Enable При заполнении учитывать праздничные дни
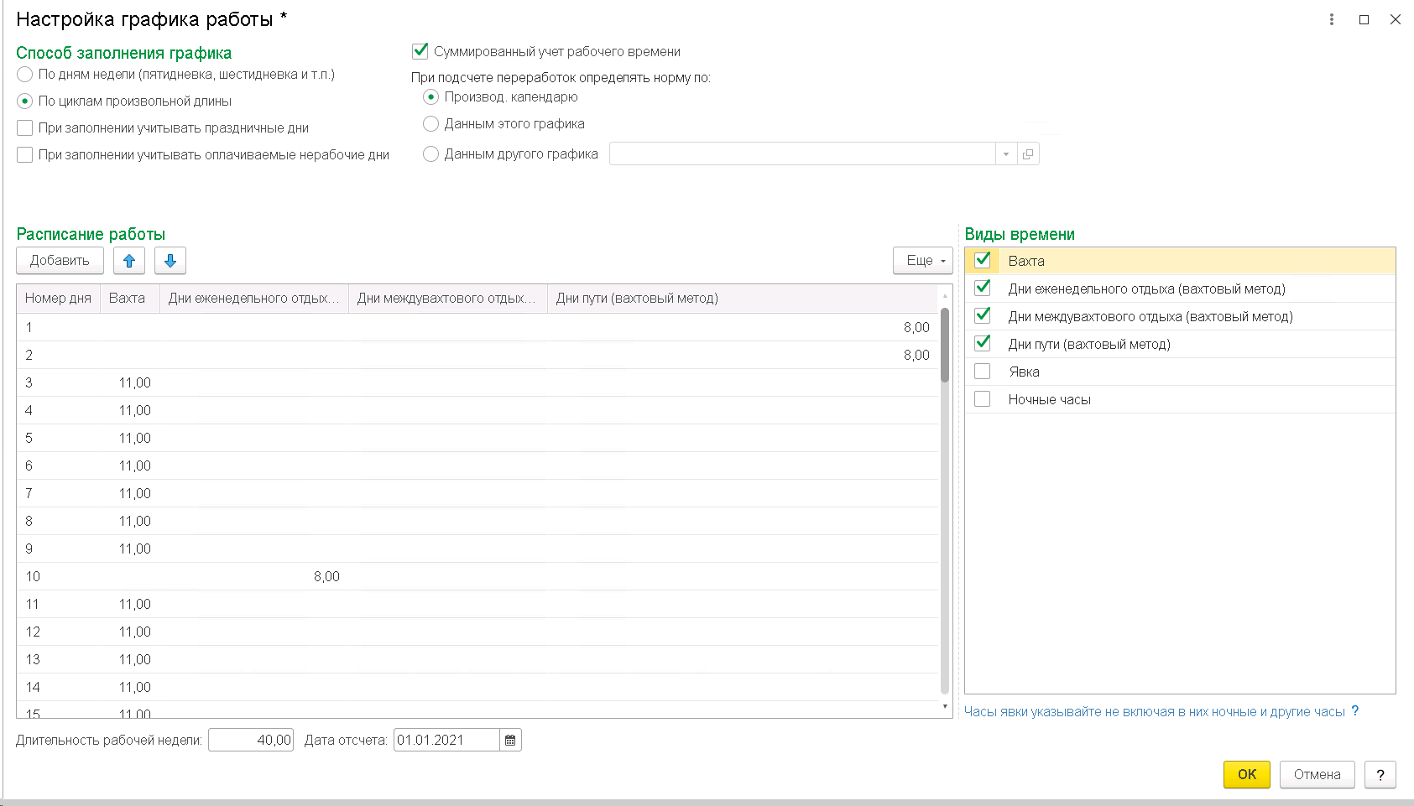 (x=25, y=128)
